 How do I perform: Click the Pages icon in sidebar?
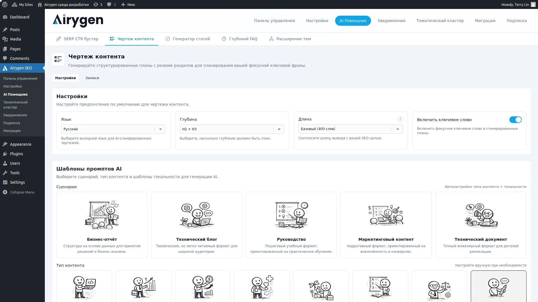point(5,49)
